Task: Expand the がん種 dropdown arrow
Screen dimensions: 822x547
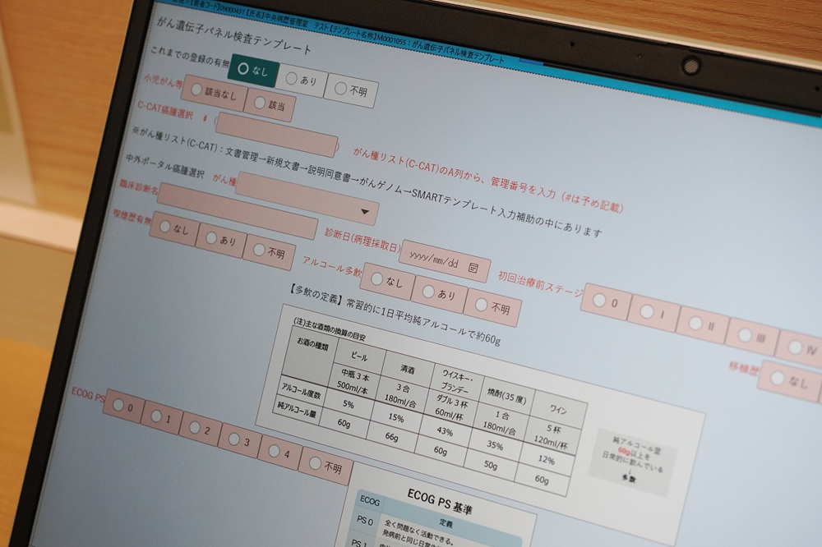Action: [363, 212]
